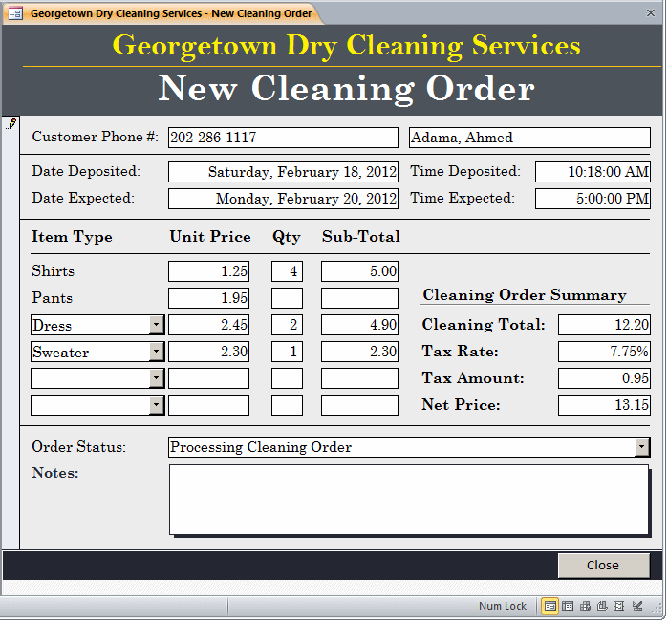Switch to Datasheet View icon
The width and height of the screenshot is (668, 622).
[568, 606]
